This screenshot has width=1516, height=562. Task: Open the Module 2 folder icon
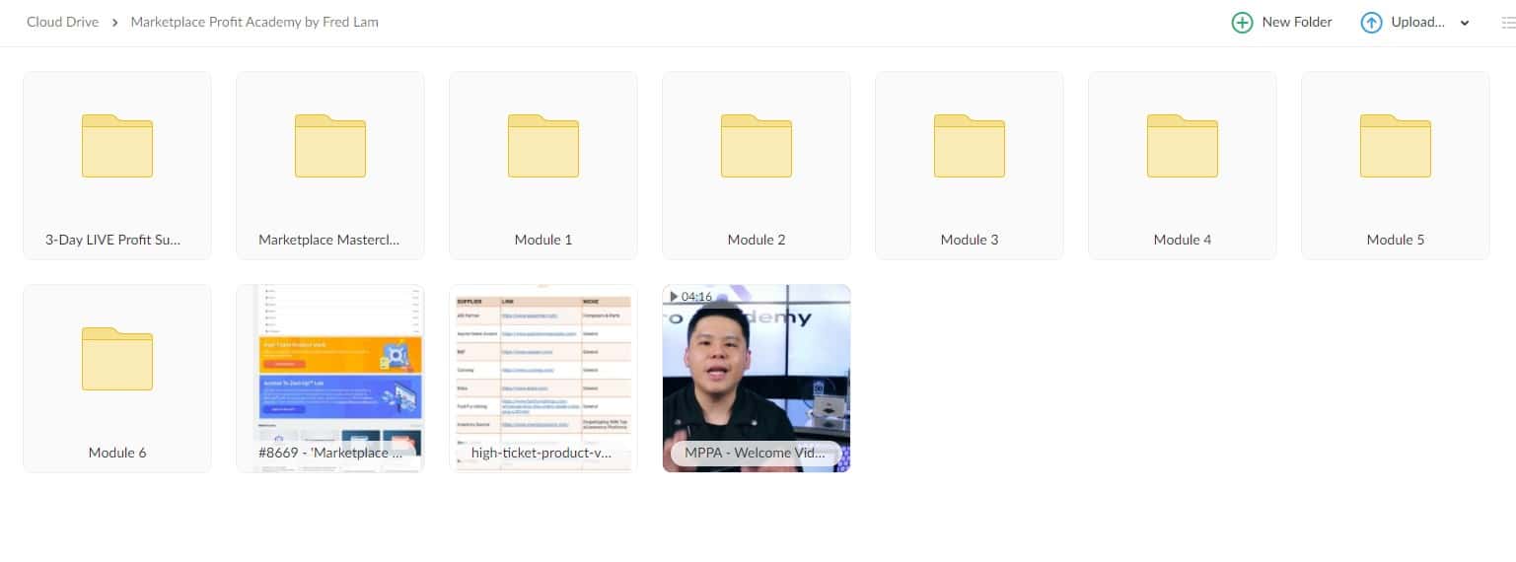point(757,146)
